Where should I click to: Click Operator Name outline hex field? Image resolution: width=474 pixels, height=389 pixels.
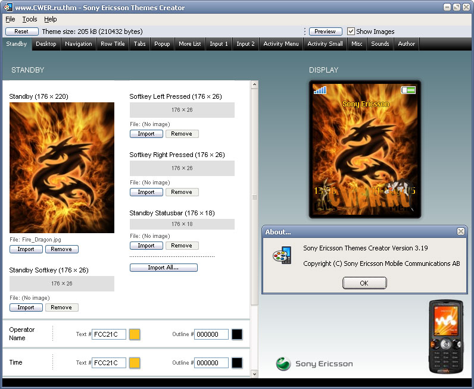coord(211,334)
